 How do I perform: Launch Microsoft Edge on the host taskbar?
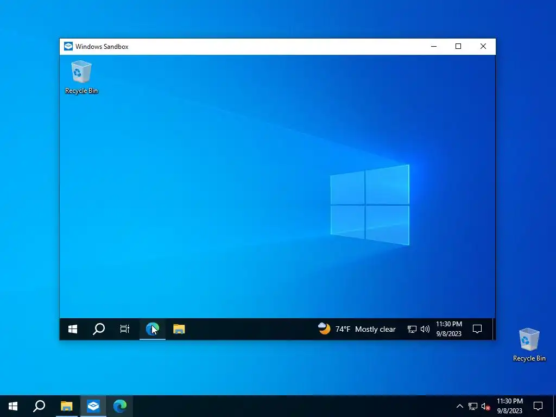(x=120, y=406)
